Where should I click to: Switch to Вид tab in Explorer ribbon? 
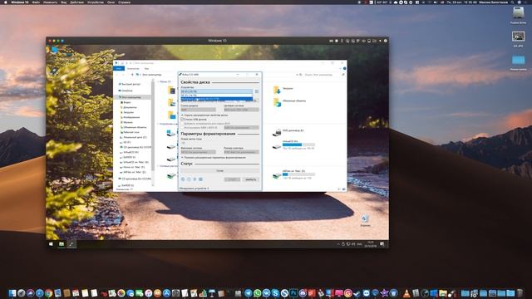pyautogui.click(x=146, y=68)
